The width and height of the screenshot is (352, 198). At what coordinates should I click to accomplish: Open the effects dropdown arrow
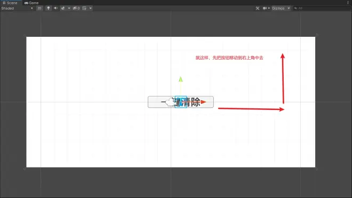pyautogui.click(x=69, y=9)
